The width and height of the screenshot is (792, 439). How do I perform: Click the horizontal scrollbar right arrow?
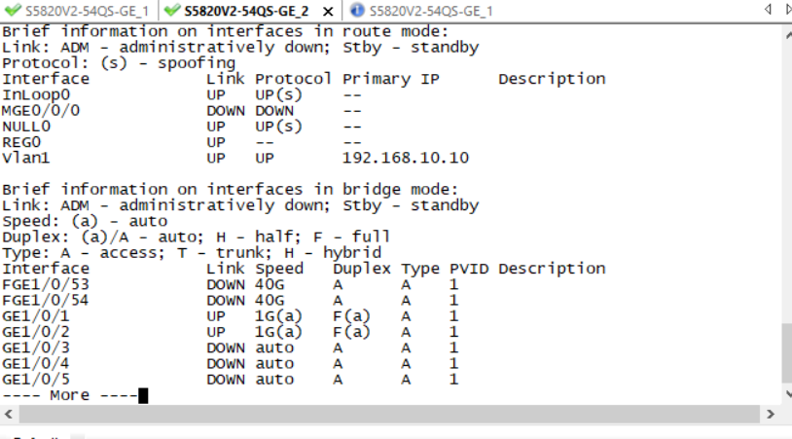click(x=771, y=414)
